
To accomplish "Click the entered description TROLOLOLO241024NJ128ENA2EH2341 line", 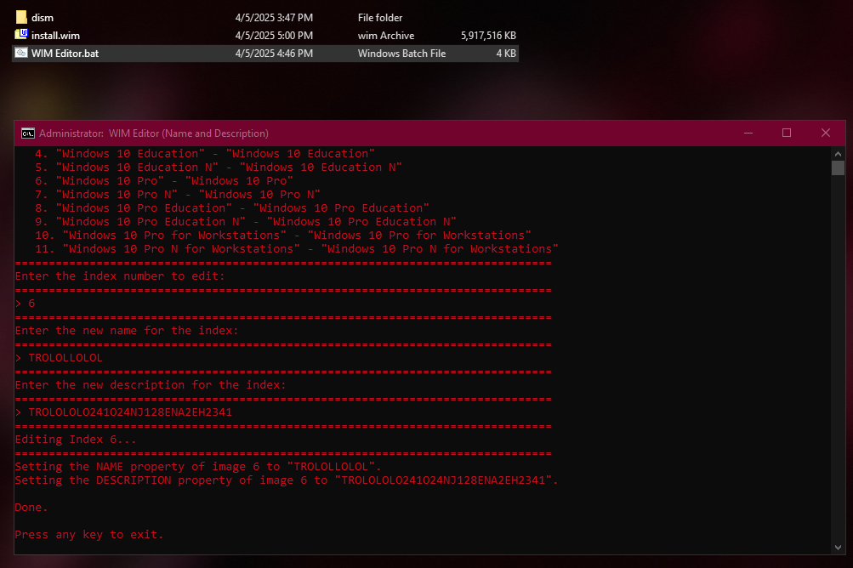I will tap(123, 412).
